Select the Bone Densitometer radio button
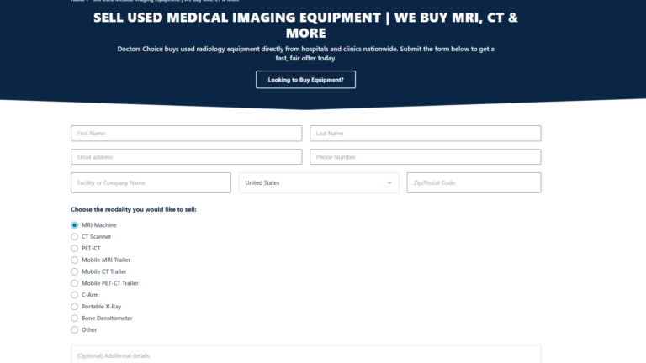The image size is (646, 363). click(74, 318)
